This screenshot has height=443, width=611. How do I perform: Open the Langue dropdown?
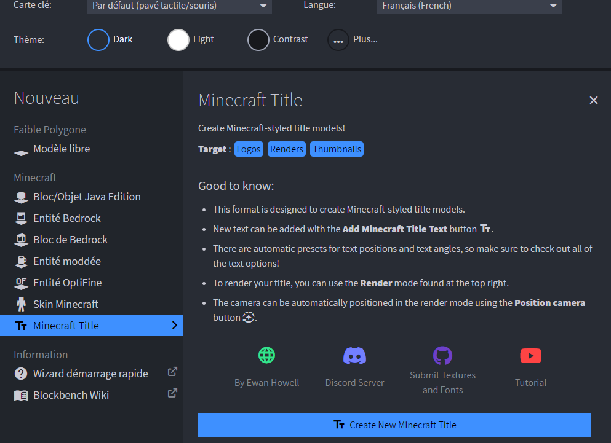[x=469, y=6]
